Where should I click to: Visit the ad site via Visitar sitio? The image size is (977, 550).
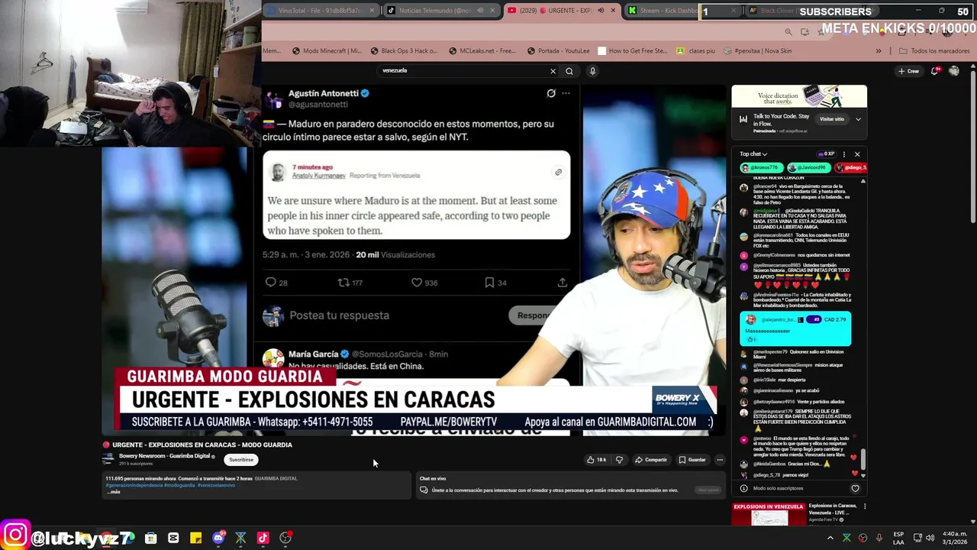coord(832,119)
